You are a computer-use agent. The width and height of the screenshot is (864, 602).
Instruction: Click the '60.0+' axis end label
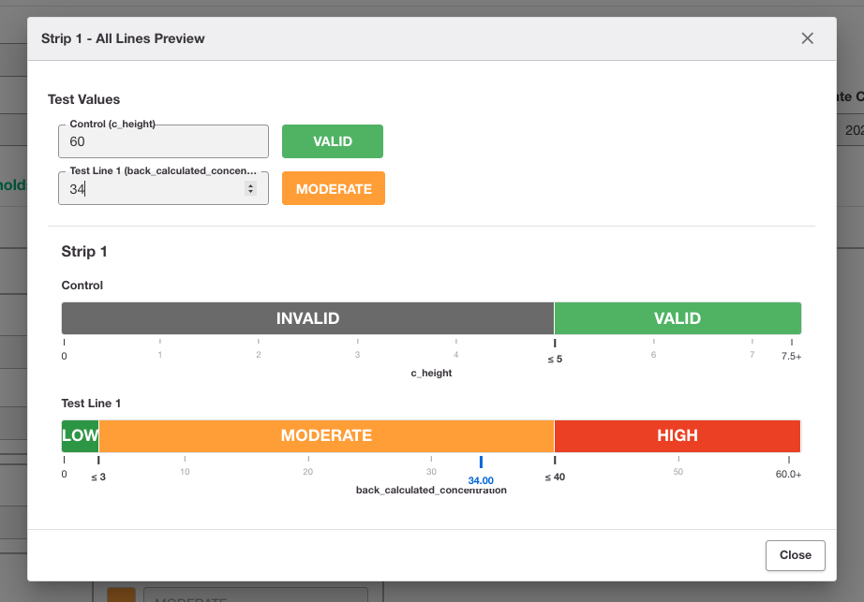tap(788, 474)
